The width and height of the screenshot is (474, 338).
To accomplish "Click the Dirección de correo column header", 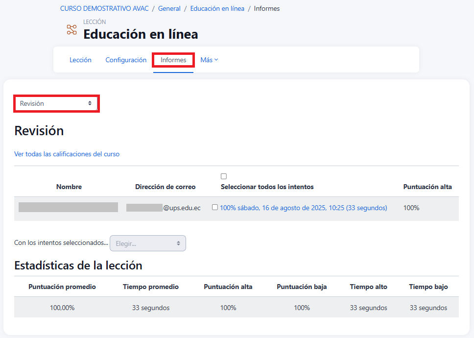I will pyautogui.click(x=165, y=187).
